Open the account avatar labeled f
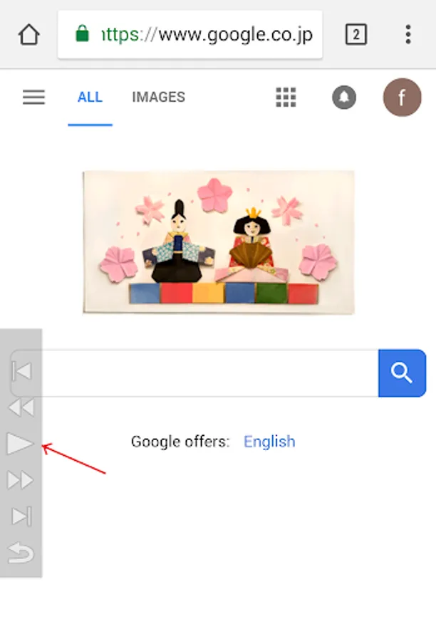Viewport: 436px width, 641px height. pyautogui.click(x=402, y=98)
